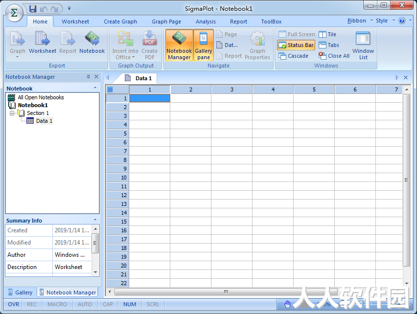This screenshot has width=417, height=314.
Task: Click worksheet vertical scrollbar thumb
Action: (x=406, y=180)
